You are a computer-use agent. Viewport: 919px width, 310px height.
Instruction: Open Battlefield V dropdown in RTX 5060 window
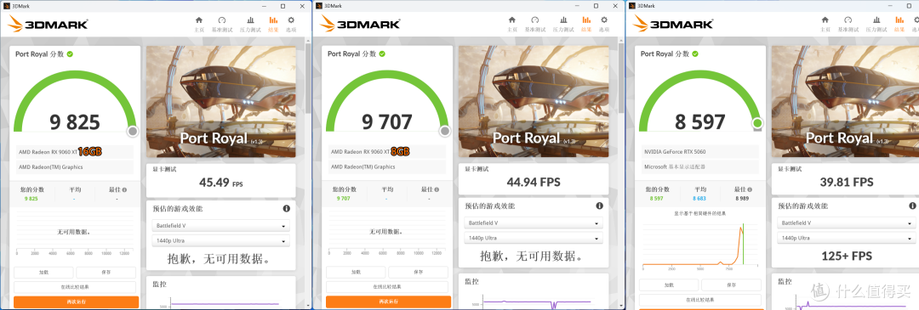[x=847, y=223]
